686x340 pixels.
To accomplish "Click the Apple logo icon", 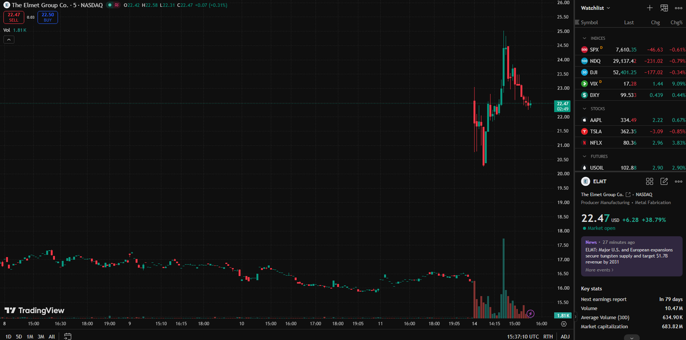I will (x=584, y=120).
